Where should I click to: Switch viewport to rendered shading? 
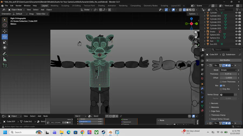(x=193, y=10)
